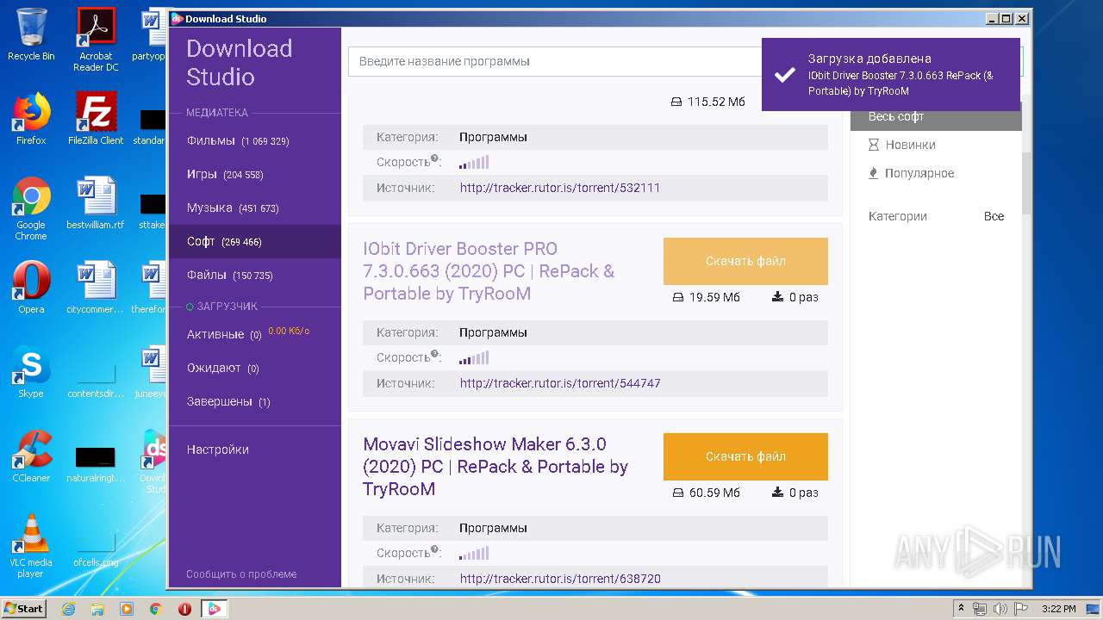Select Download Studio taskbar button
1103x620 pixels.
coord(214,609)
